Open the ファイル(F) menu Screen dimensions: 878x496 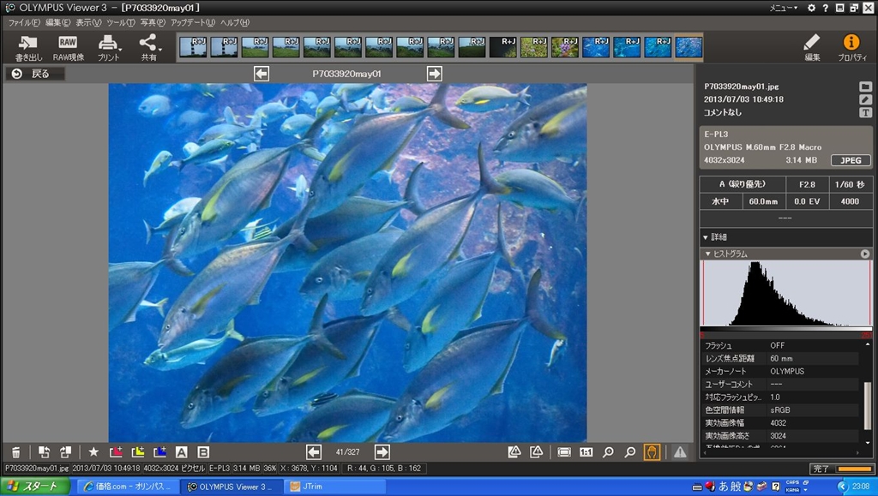(24, 22)
